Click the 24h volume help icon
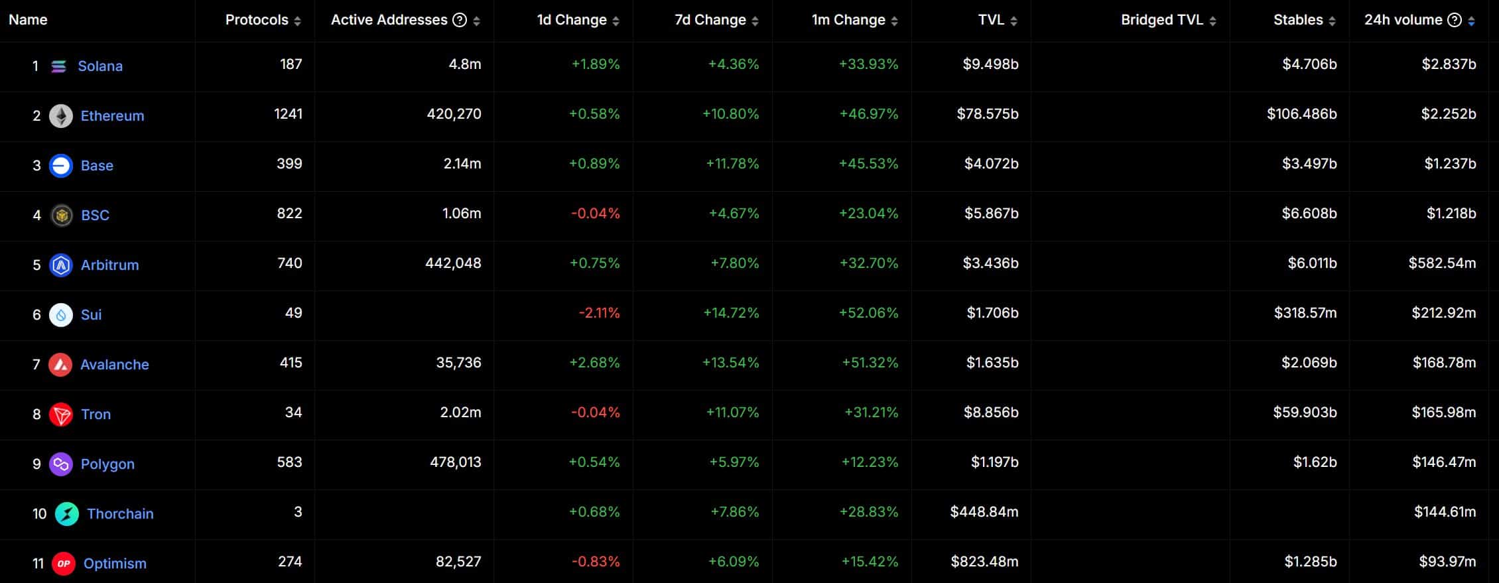 point(1455,21)
